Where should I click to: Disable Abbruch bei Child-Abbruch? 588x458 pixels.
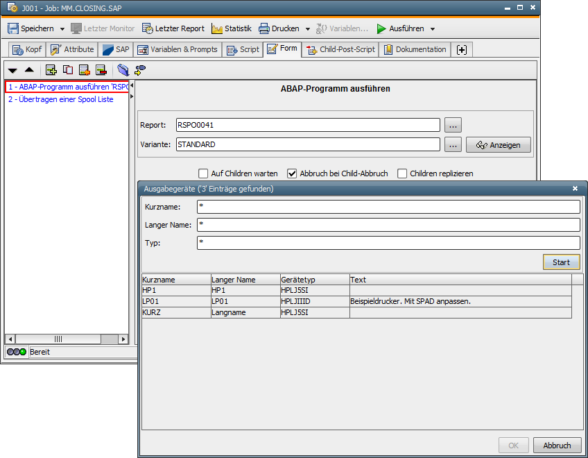click(x=292, y=173)
